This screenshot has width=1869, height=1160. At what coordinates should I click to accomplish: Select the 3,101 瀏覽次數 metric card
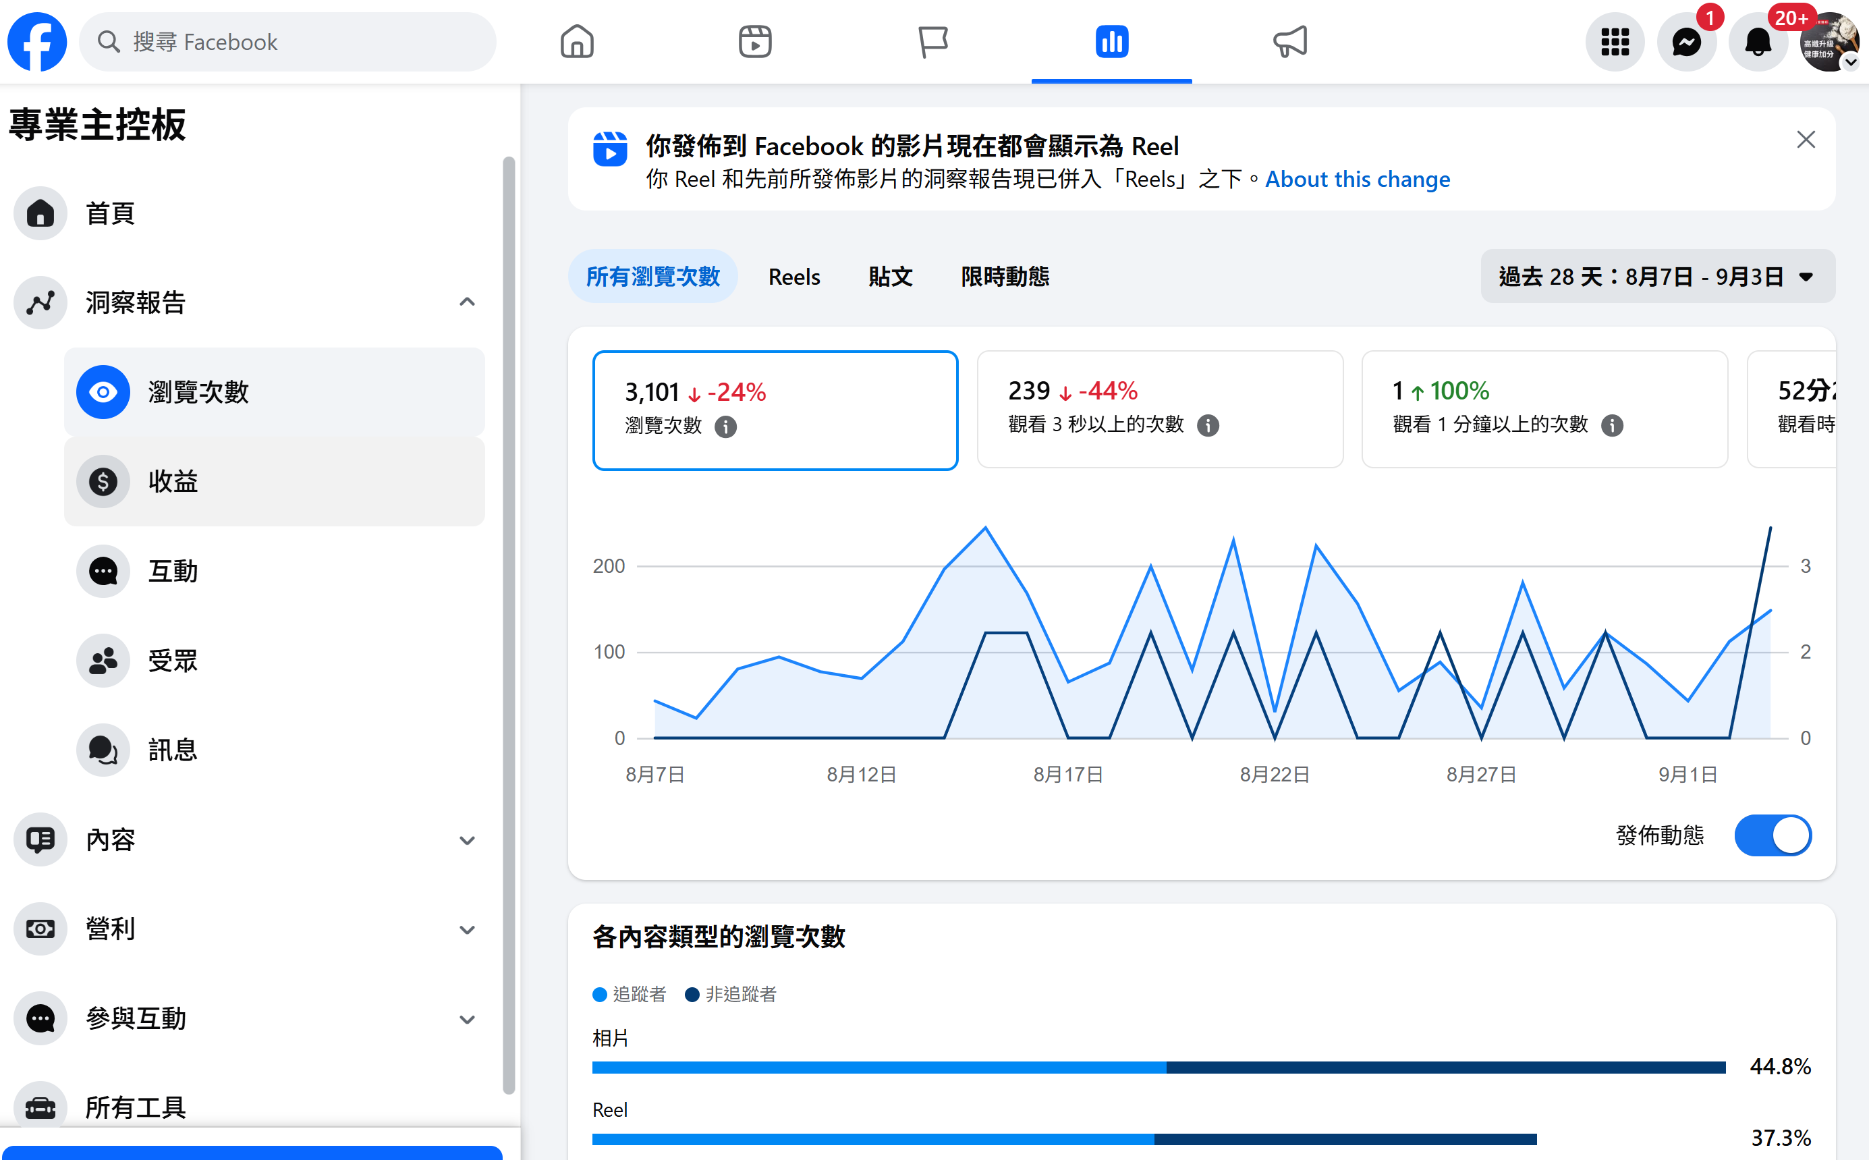(775, 410)
